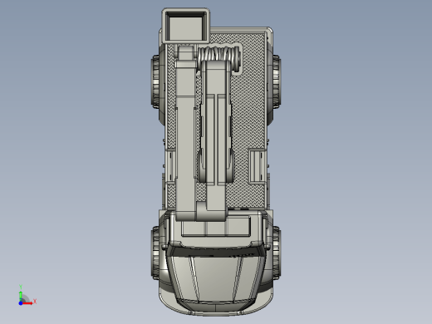Select the front right wheel
Screen dimensions: 432x324
coord(277,253)
